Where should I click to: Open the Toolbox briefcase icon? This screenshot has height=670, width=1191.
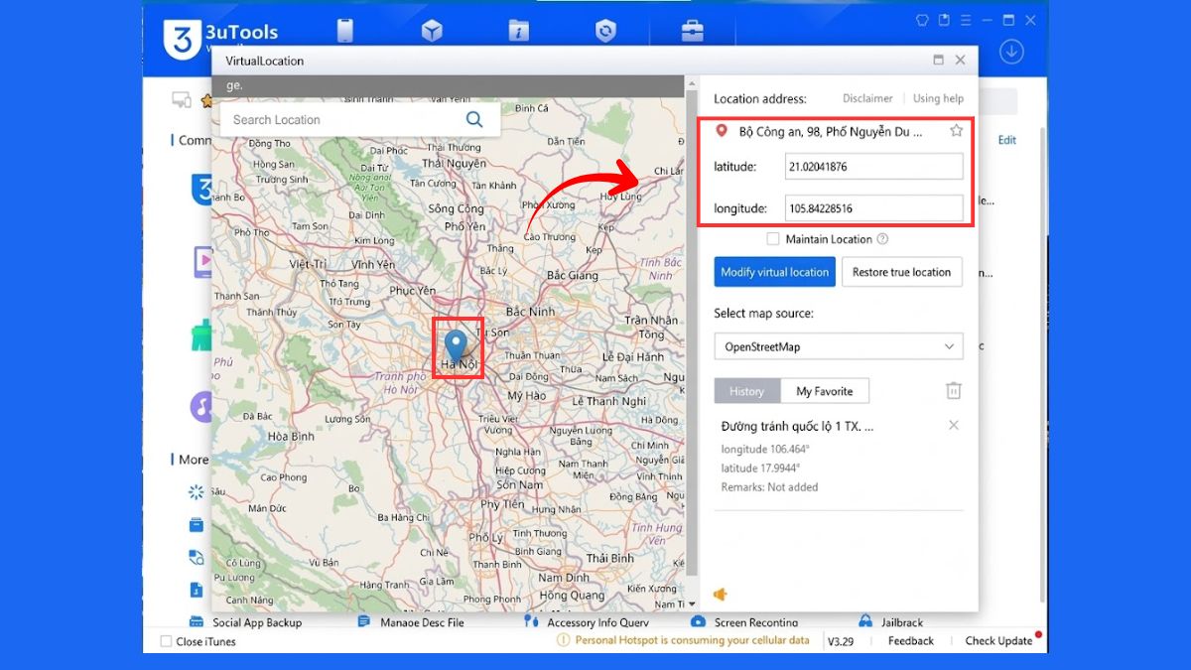(x=692, y=31)
